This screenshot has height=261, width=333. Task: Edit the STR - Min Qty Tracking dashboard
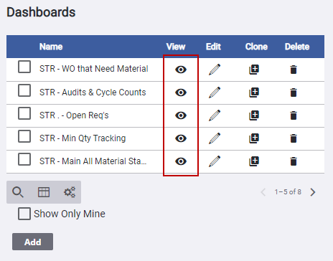tap(215, 138)
